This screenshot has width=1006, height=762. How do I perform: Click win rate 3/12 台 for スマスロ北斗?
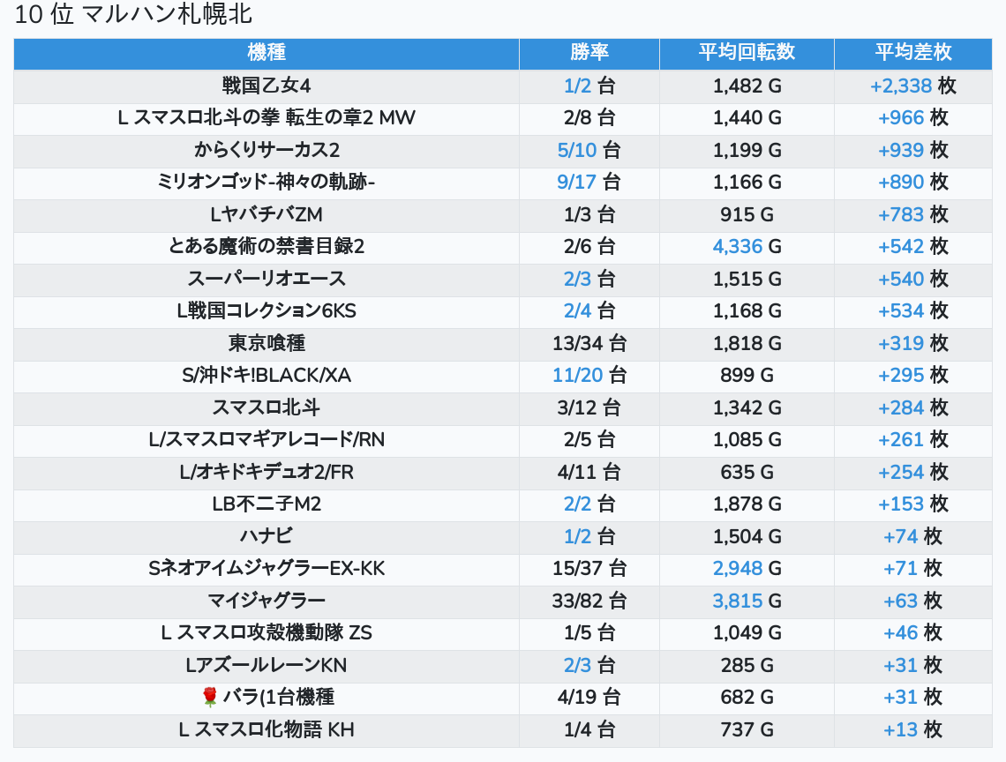pos(589,408)
